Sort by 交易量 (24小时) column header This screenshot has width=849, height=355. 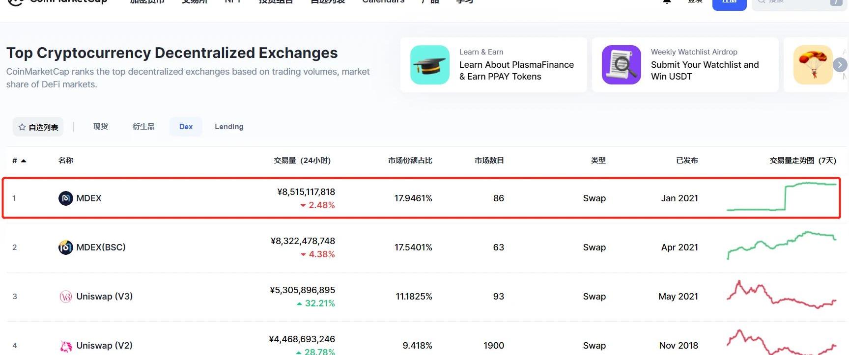click(x=302, y=161)
